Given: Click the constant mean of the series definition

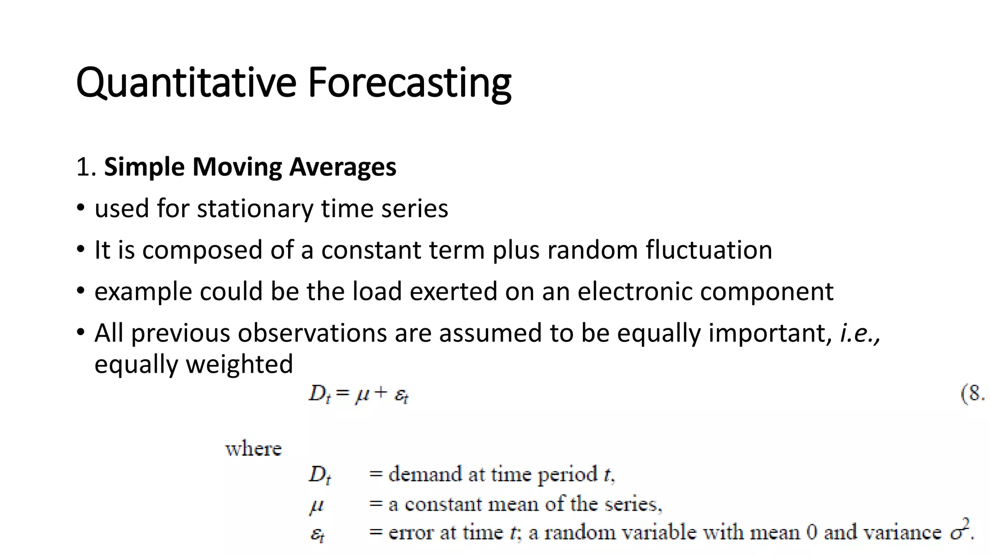Looking at the screenshot, I should pos(515,504).
